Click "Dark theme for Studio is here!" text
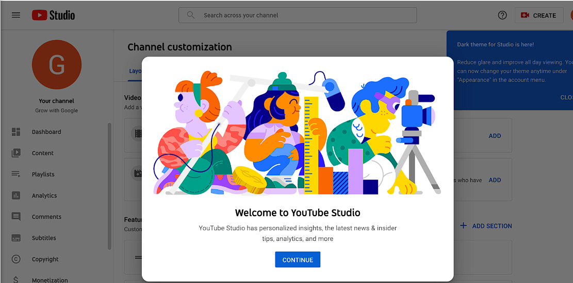 496,44
